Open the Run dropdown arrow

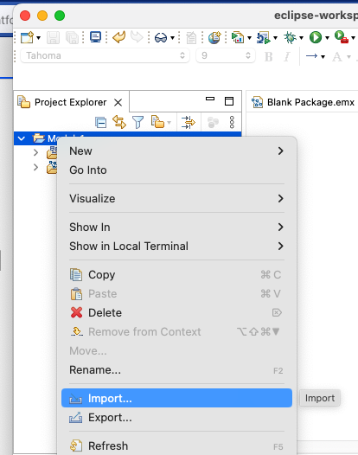pyautogui.click(x=327, y=38)
